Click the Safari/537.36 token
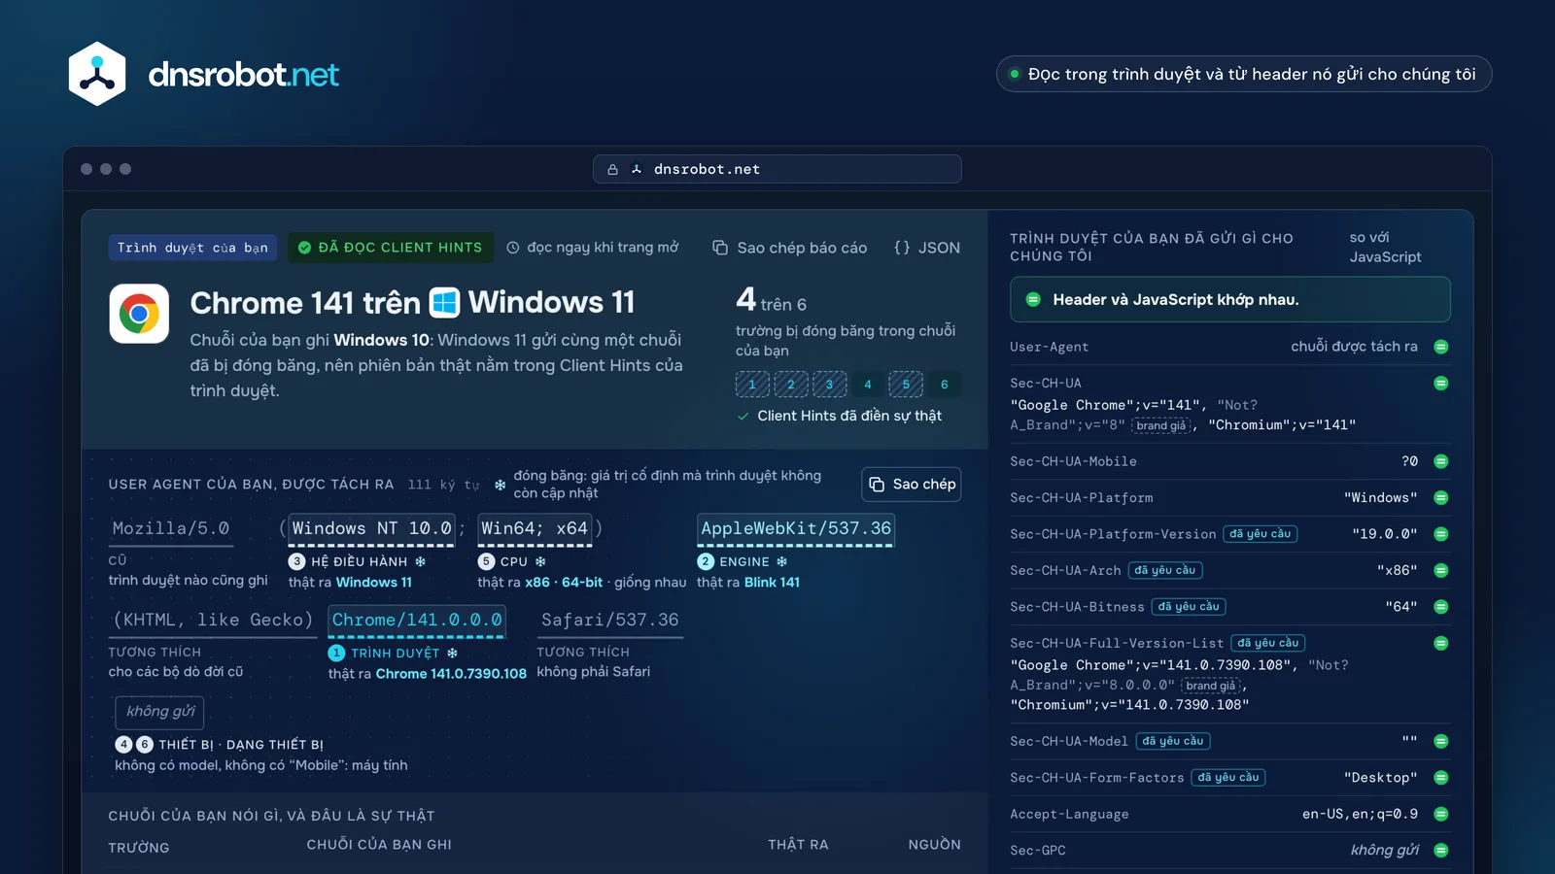This screenshot has width=1555, height=874. [610, 620]
